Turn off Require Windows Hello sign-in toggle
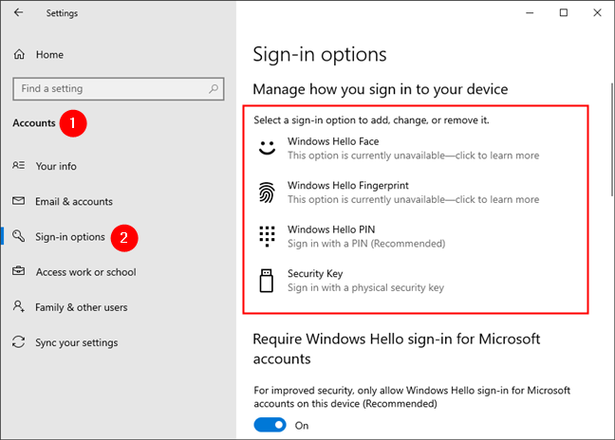The height and width of the screenshot is (440, 615). point(270,426)
